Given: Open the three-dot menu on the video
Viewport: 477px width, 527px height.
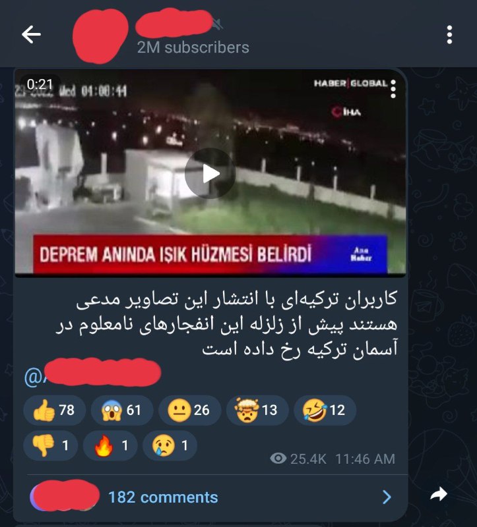Looking at the screenshot, I should pos(393,89).
